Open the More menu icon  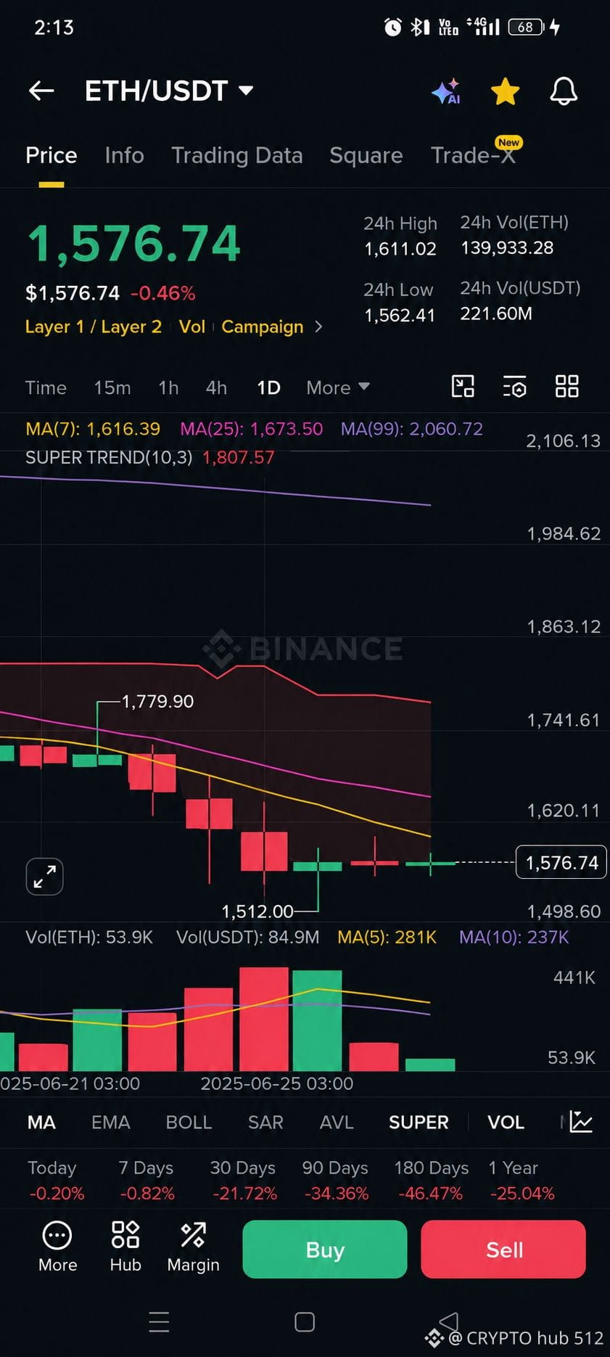click(x=57, y=1247)
